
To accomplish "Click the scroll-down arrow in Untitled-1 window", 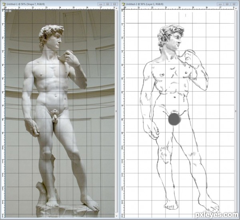I will click(x=116, y=216).
